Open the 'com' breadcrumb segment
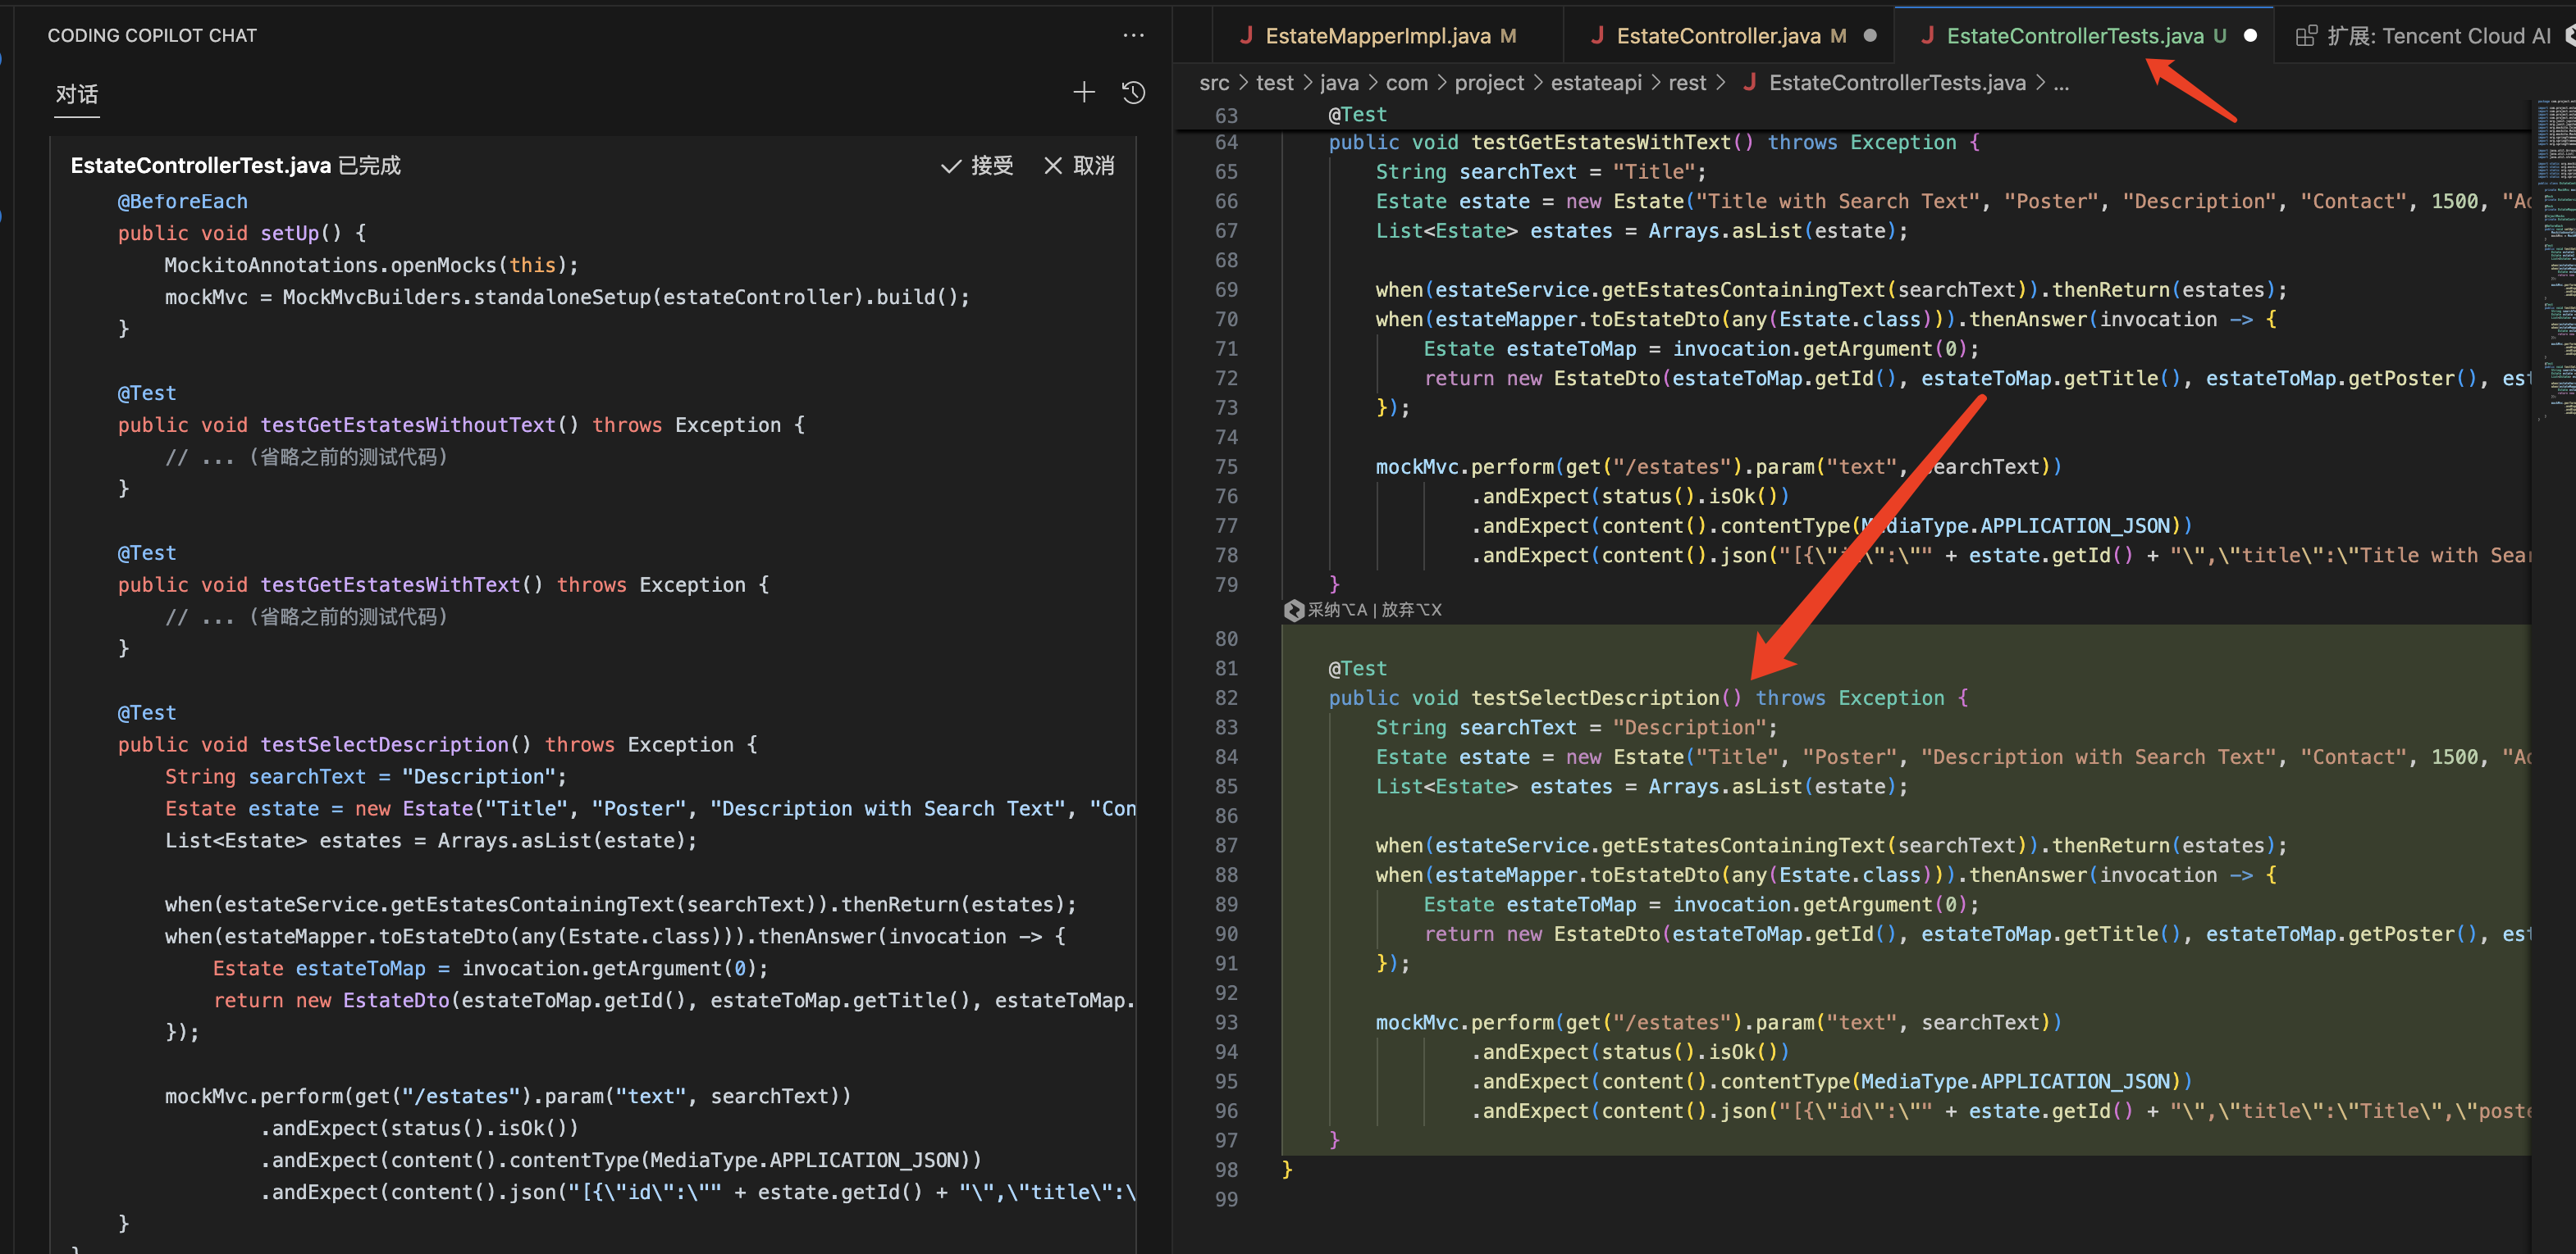 pos(1406,83)
